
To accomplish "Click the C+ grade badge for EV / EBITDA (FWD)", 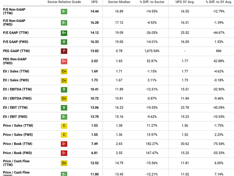I will (x=64, y=98).
